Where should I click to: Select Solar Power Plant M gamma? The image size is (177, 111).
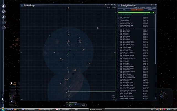coord(136,27)
